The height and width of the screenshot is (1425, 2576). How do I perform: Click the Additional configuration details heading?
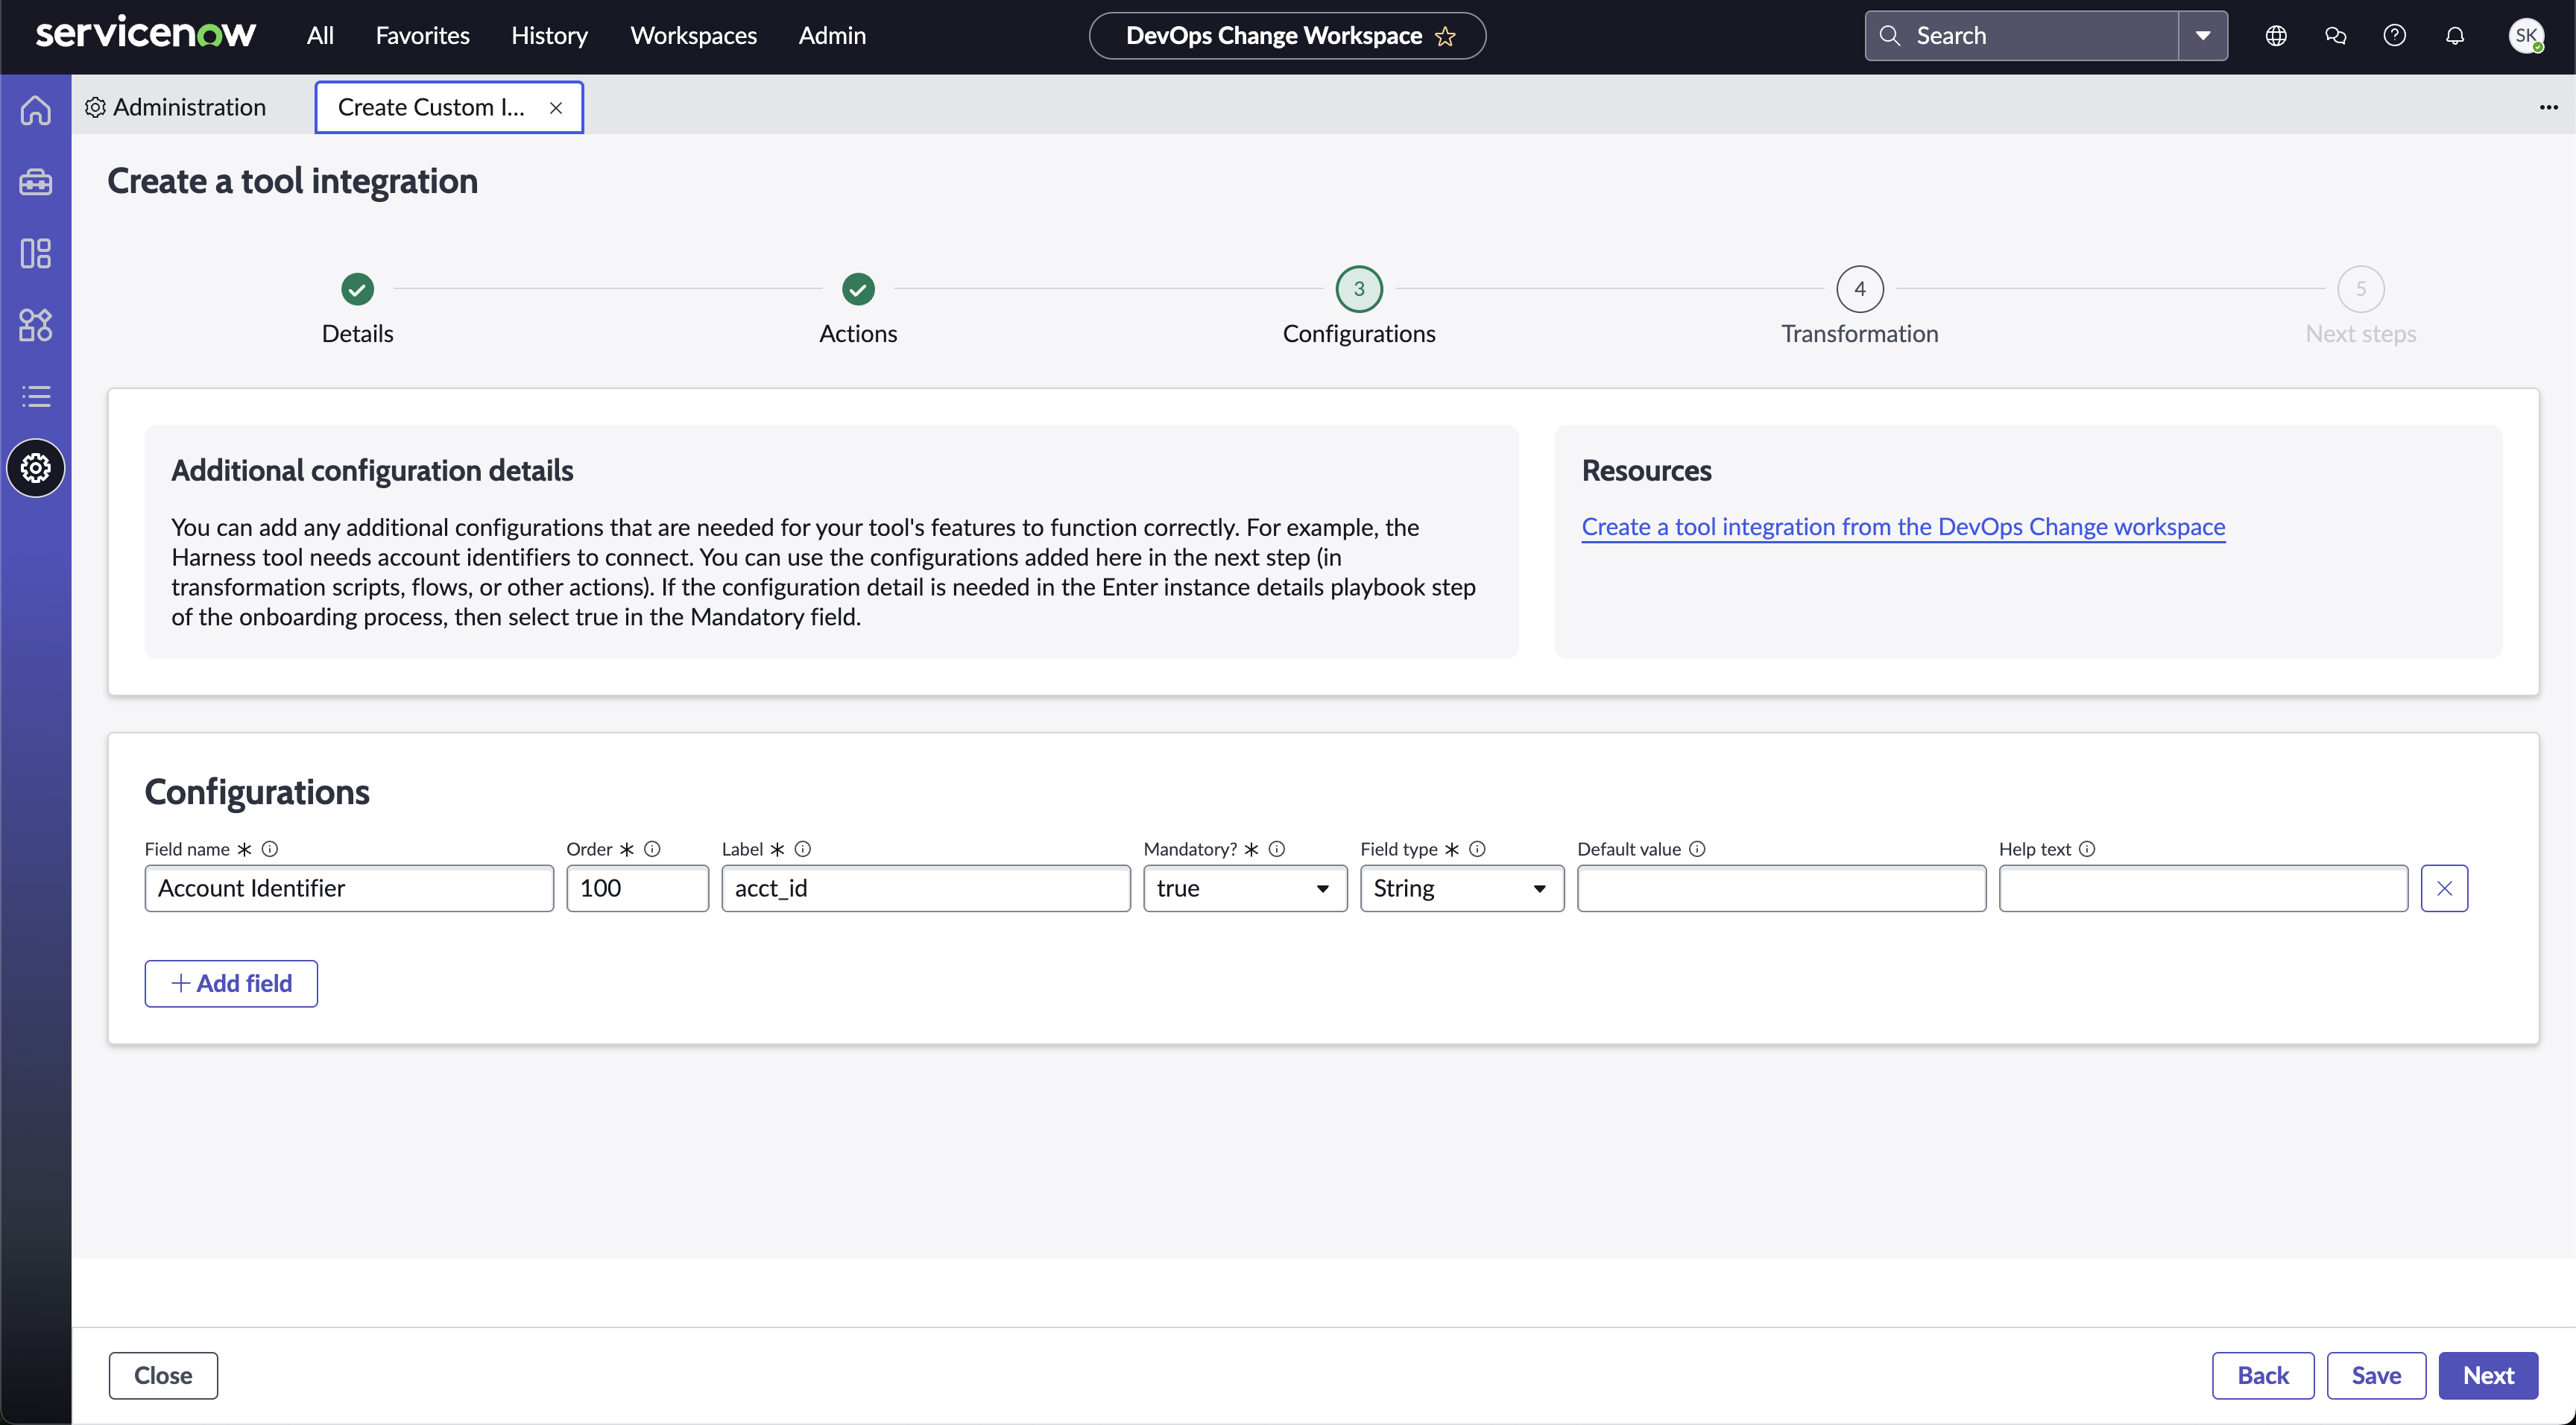(x=372, y=471)
